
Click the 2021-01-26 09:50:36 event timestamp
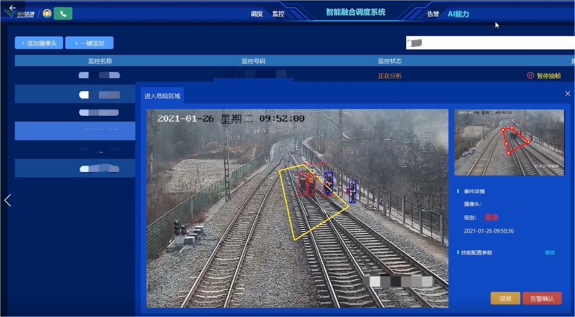tap(489, 231)
